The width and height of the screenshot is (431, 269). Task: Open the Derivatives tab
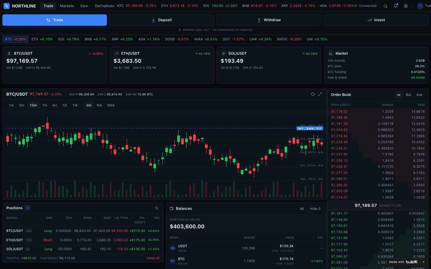pyautogui.click(x=104, y=6)
